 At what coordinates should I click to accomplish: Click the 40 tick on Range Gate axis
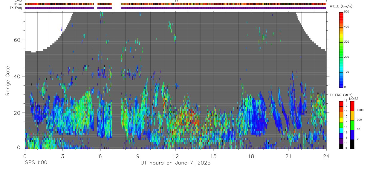tap(17, 76)
